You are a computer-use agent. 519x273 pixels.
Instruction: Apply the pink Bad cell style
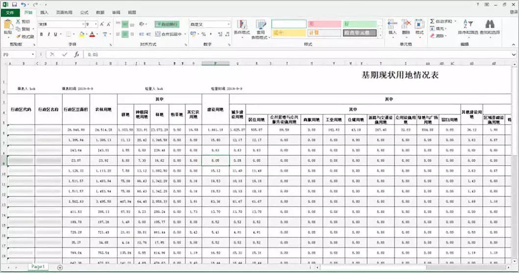point(324,24)
